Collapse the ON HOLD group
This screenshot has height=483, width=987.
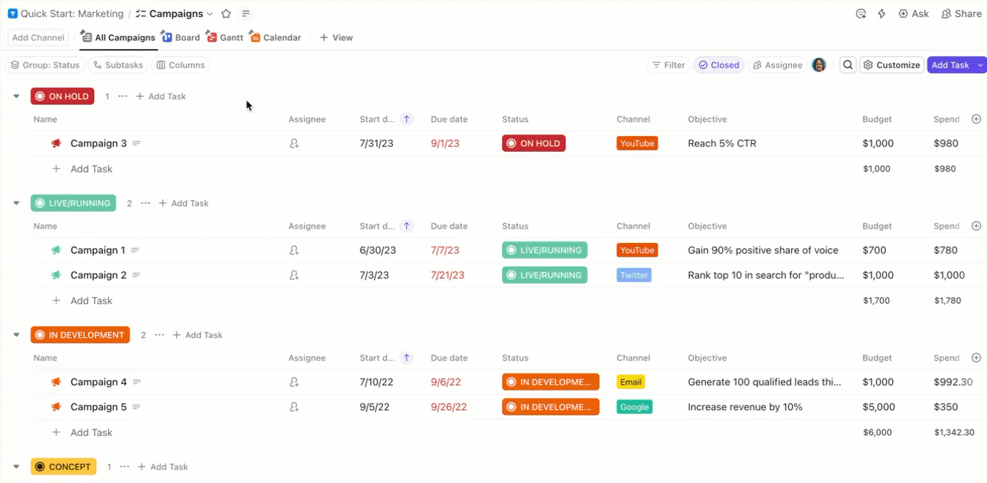point(16,96)
